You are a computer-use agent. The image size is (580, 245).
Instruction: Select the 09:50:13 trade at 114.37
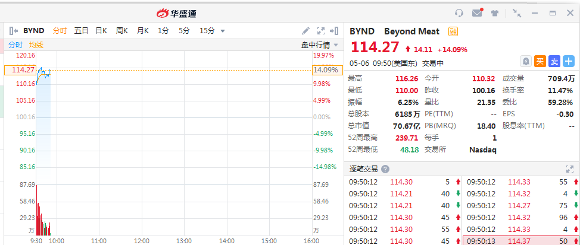[x=521, y=241]
